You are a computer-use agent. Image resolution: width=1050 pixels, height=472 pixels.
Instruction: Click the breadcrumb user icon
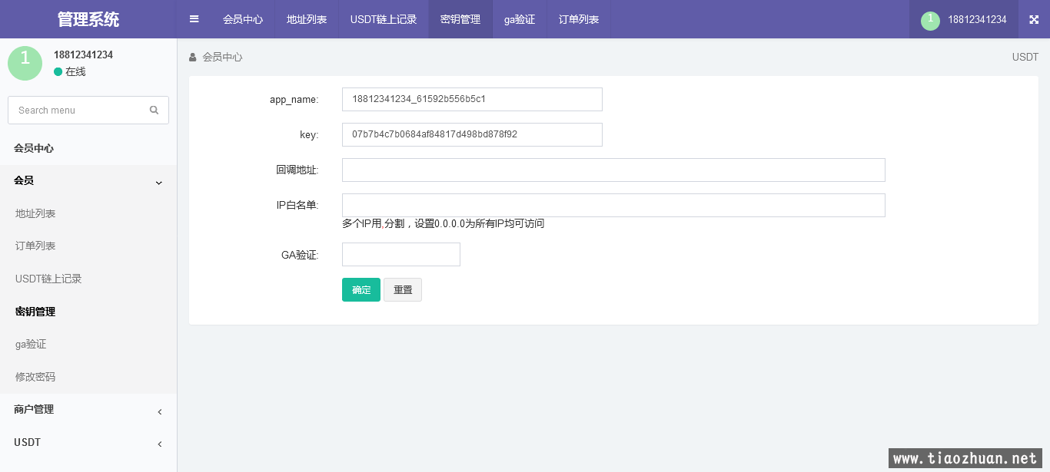(193, 57)
